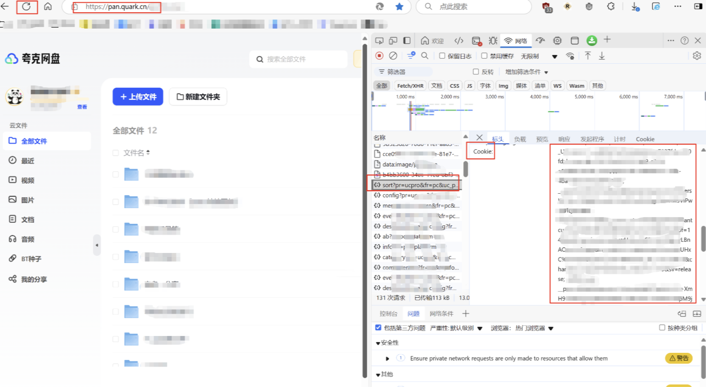
Task: Collapse the 安全性 issues section
Action: pyautogui.click(x=378, y=343)
